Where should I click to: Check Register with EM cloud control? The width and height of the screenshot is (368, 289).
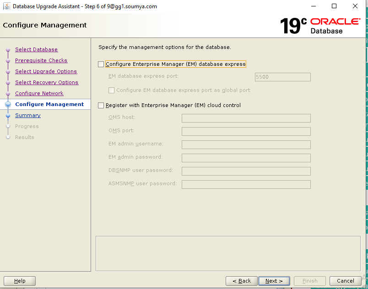(101, 106)
